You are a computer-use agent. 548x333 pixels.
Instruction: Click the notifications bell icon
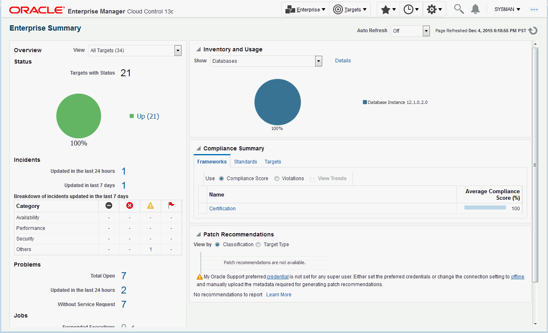pyautogui.click(x=475, y=9)
